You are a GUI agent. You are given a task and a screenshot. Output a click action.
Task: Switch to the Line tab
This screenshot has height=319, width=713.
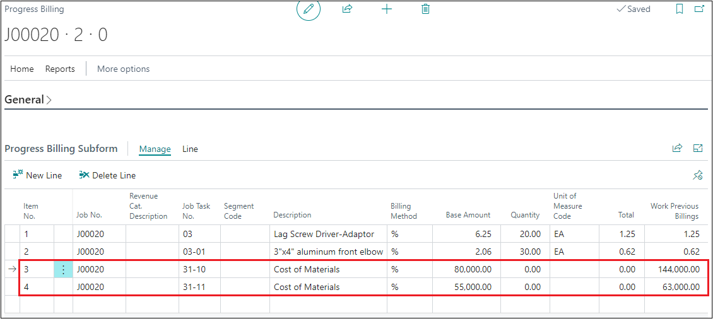pos(190,149)
